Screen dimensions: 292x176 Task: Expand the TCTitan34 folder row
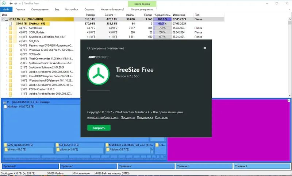pos(7,54)
